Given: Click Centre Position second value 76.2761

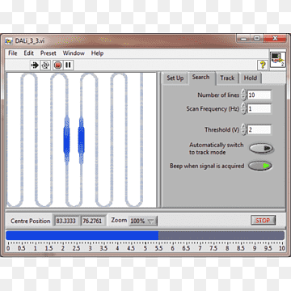Looking at the screenshot, I should click(x=92, y=221).
